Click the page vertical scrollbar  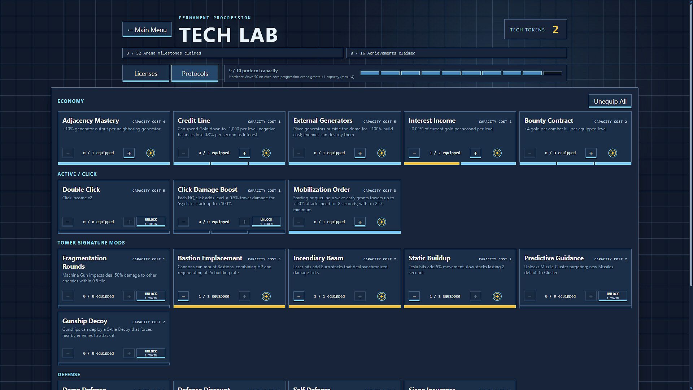[691, 144]
